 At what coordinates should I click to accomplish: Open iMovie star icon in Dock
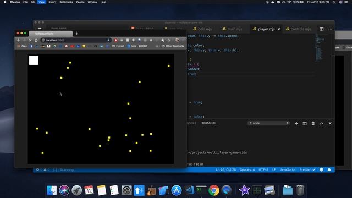pos(244,190)
